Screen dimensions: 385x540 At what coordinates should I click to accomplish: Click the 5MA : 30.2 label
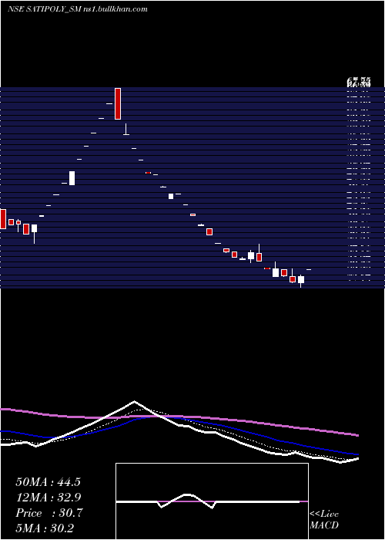(45, 528)
